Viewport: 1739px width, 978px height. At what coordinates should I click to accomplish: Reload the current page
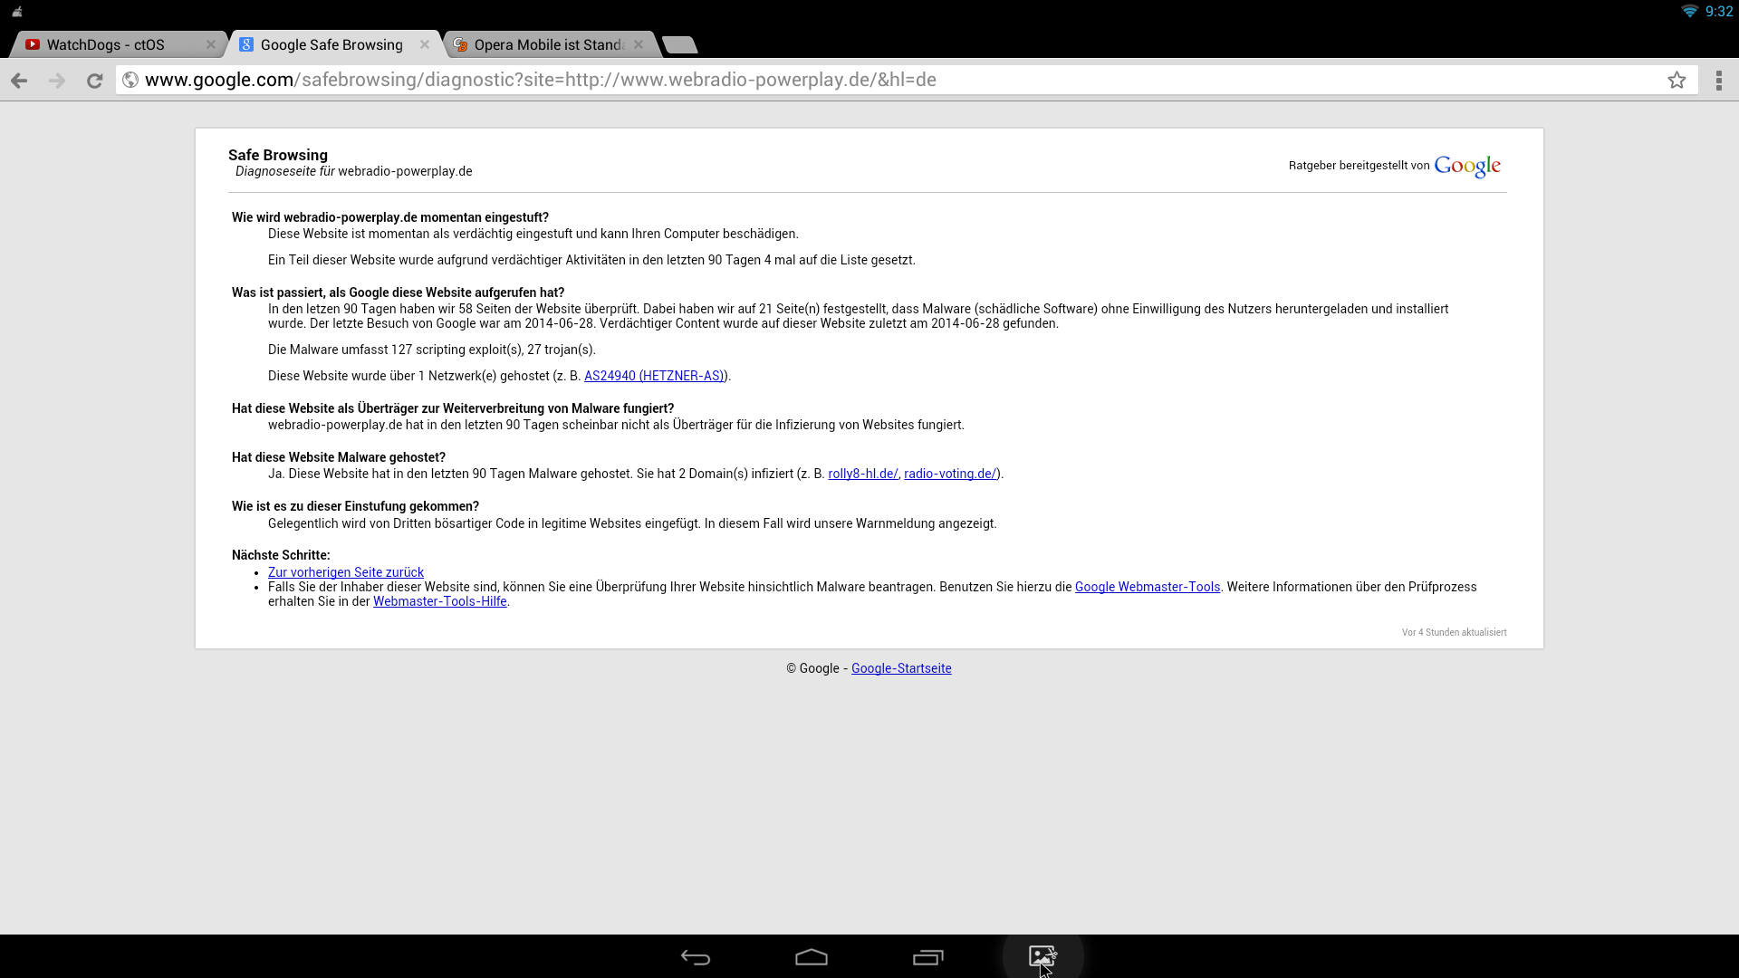[94, 81]
